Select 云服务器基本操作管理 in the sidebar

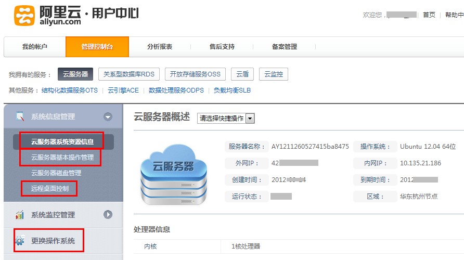(x=62, y=157)
